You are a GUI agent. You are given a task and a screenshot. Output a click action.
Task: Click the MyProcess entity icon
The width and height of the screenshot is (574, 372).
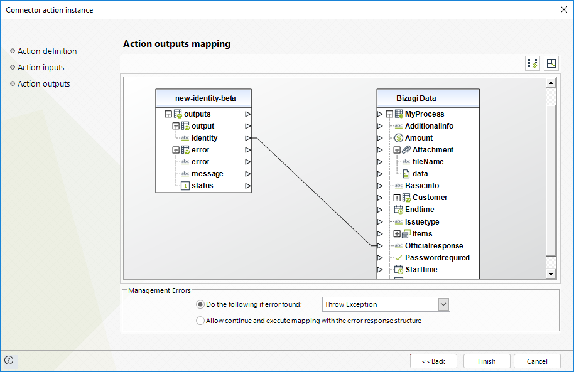399,114
